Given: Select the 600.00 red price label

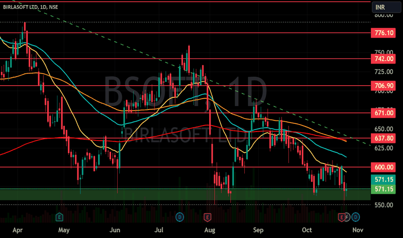Looking at the screenshot, I should (383, 167).
